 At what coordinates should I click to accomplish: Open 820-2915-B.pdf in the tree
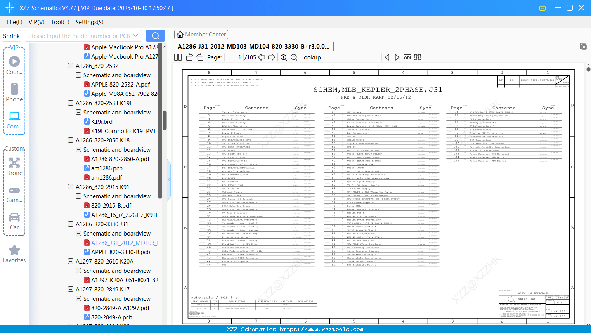tap(111, 205)
